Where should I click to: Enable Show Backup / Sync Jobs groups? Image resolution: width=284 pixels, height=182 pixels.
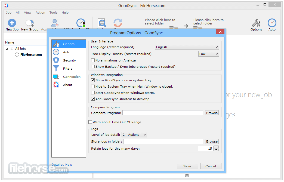93,67
